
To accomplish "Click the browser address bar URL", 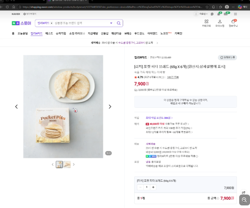I will click(x=112, y=7).
